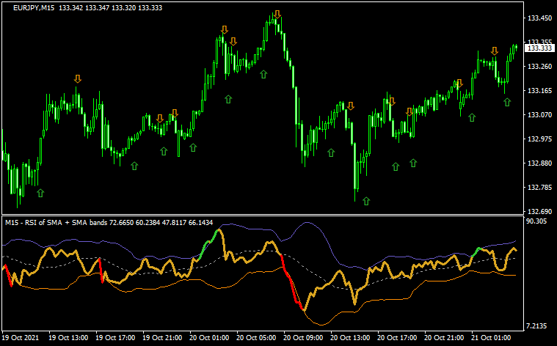Click the 133.450 price scale label
The height and width of the screenshot is (346, 557).
click(540, 18)
